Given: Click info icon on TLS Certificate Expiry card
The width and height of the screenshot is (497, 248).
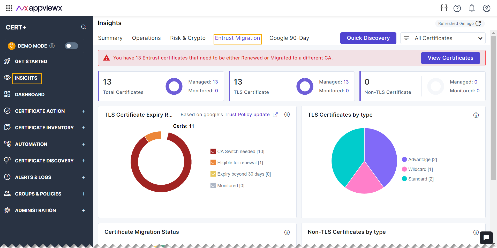Looking at the screenshot, I should click(287, 115).
